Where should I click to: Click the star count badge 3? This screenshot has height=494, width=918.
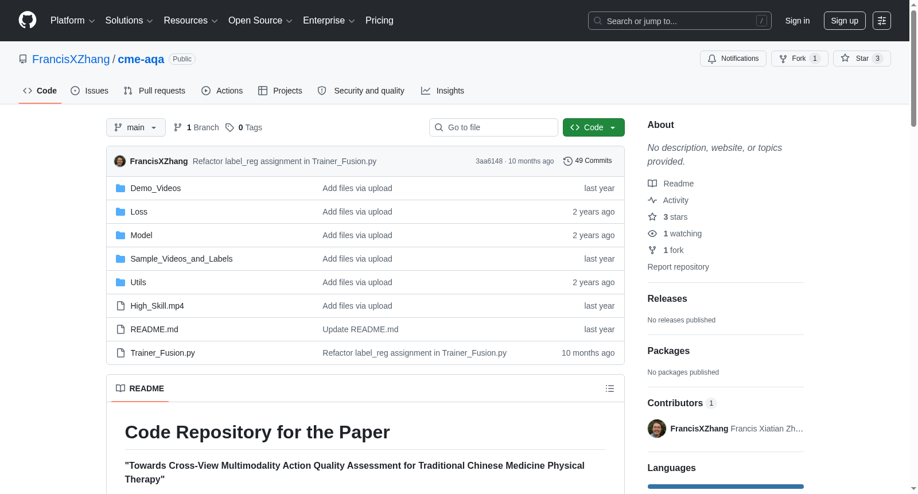[877, 59]
